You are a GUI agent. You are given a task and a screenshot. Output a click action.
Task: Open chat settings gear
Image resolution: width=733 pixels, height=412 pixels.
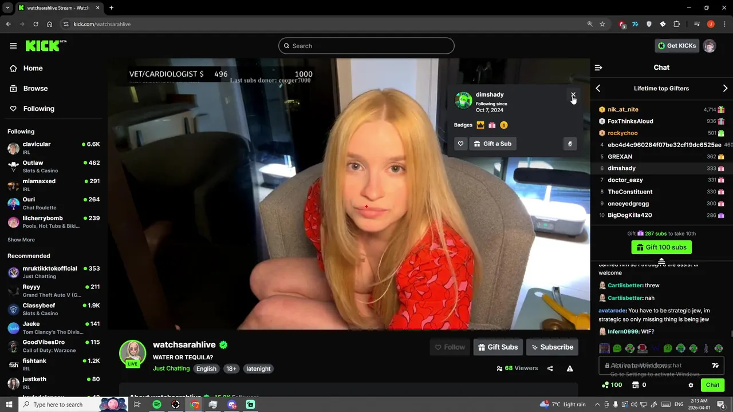pos(691,385)
